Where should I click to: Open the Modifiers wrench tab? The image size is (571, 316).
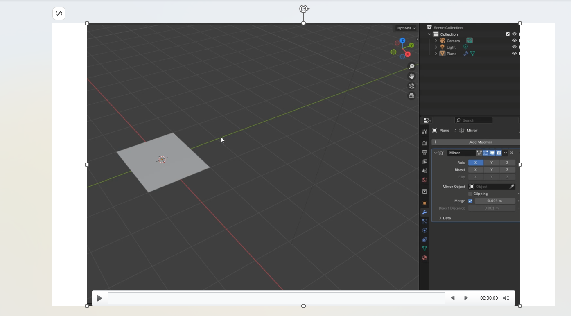point(424,212)
